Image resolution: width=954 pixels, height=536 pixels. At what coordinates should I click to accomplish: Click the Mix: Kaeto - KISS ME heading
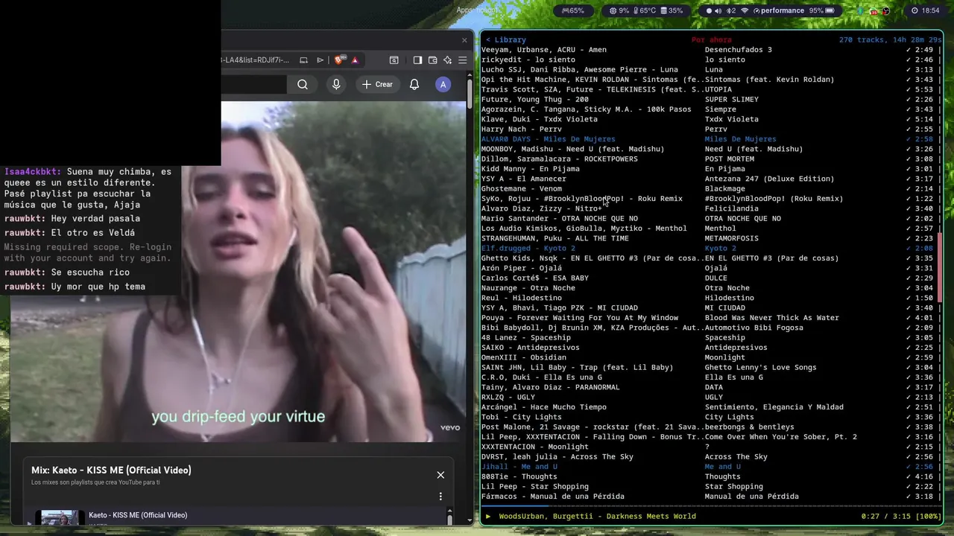pos(111,470)
